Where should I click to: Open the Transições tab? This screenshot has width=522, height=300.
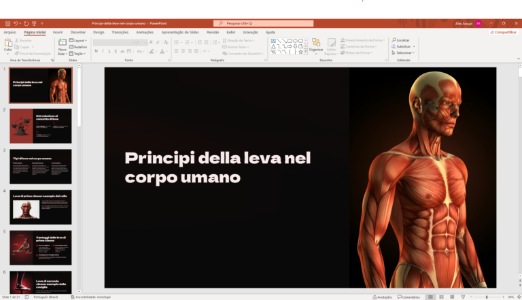120,32
